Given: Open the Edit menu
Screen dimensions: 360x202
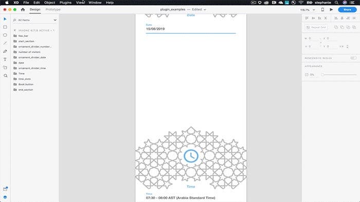Looking at the screenshot, I should coord(37,3).
